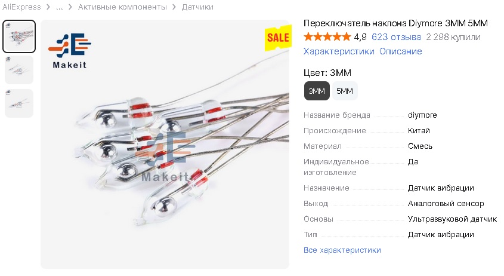The height and width of the screenshot is (276, 504).
Task: Open Активные компоненты breadcrumb category
Action: point(122,7)
